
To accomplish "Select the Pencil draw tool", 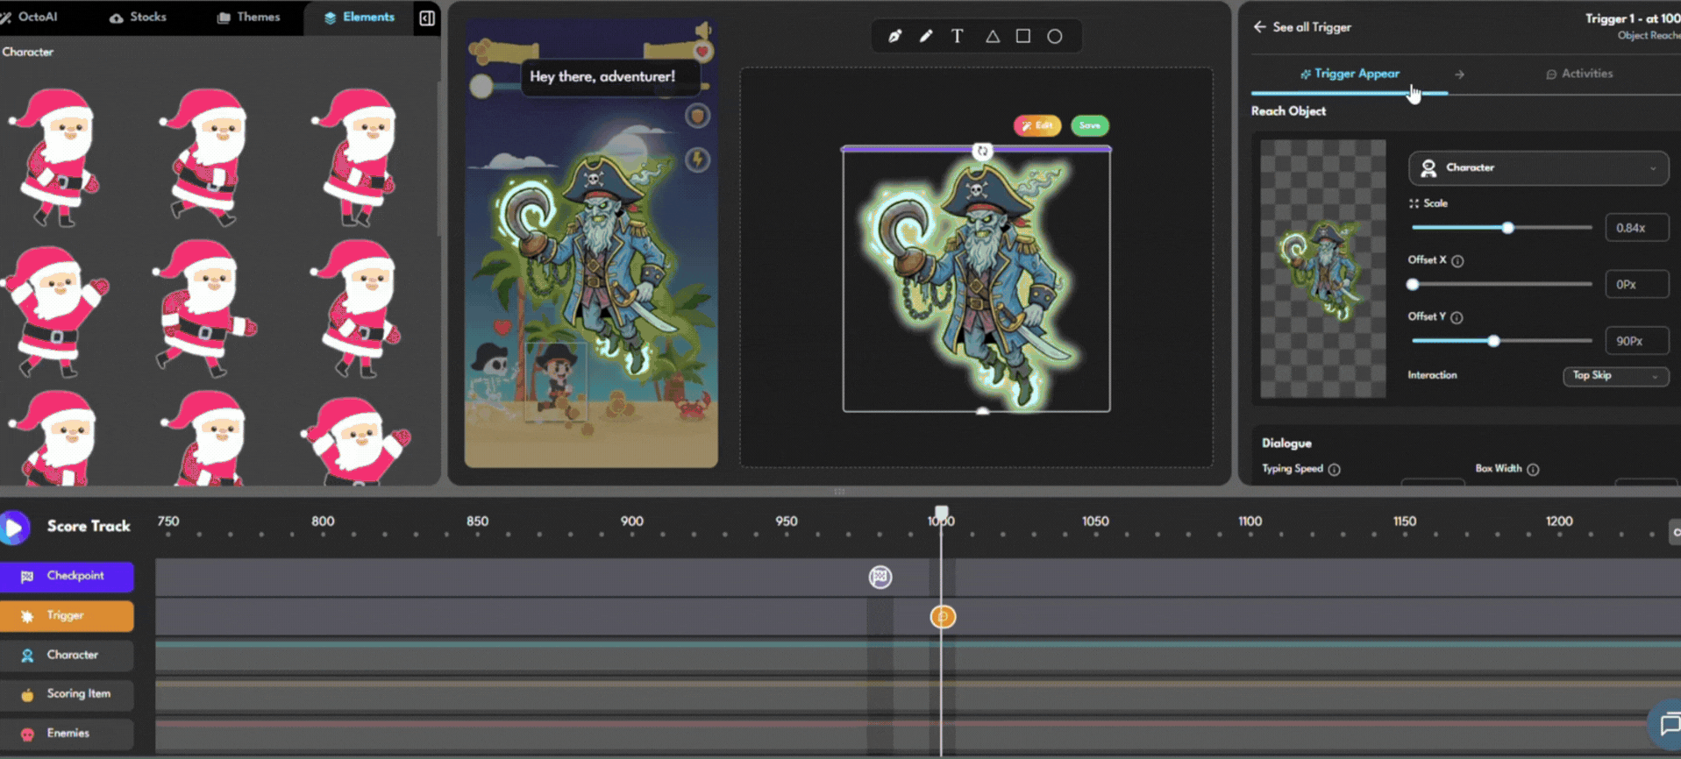I will pos(926,36).
